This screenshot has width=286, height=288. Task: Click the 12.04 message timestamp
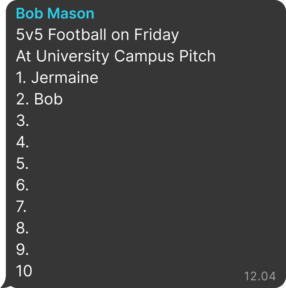(260, 275)
